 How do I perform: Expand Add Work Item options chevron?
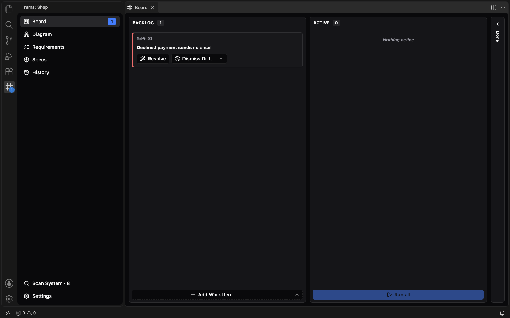point(297,295)
